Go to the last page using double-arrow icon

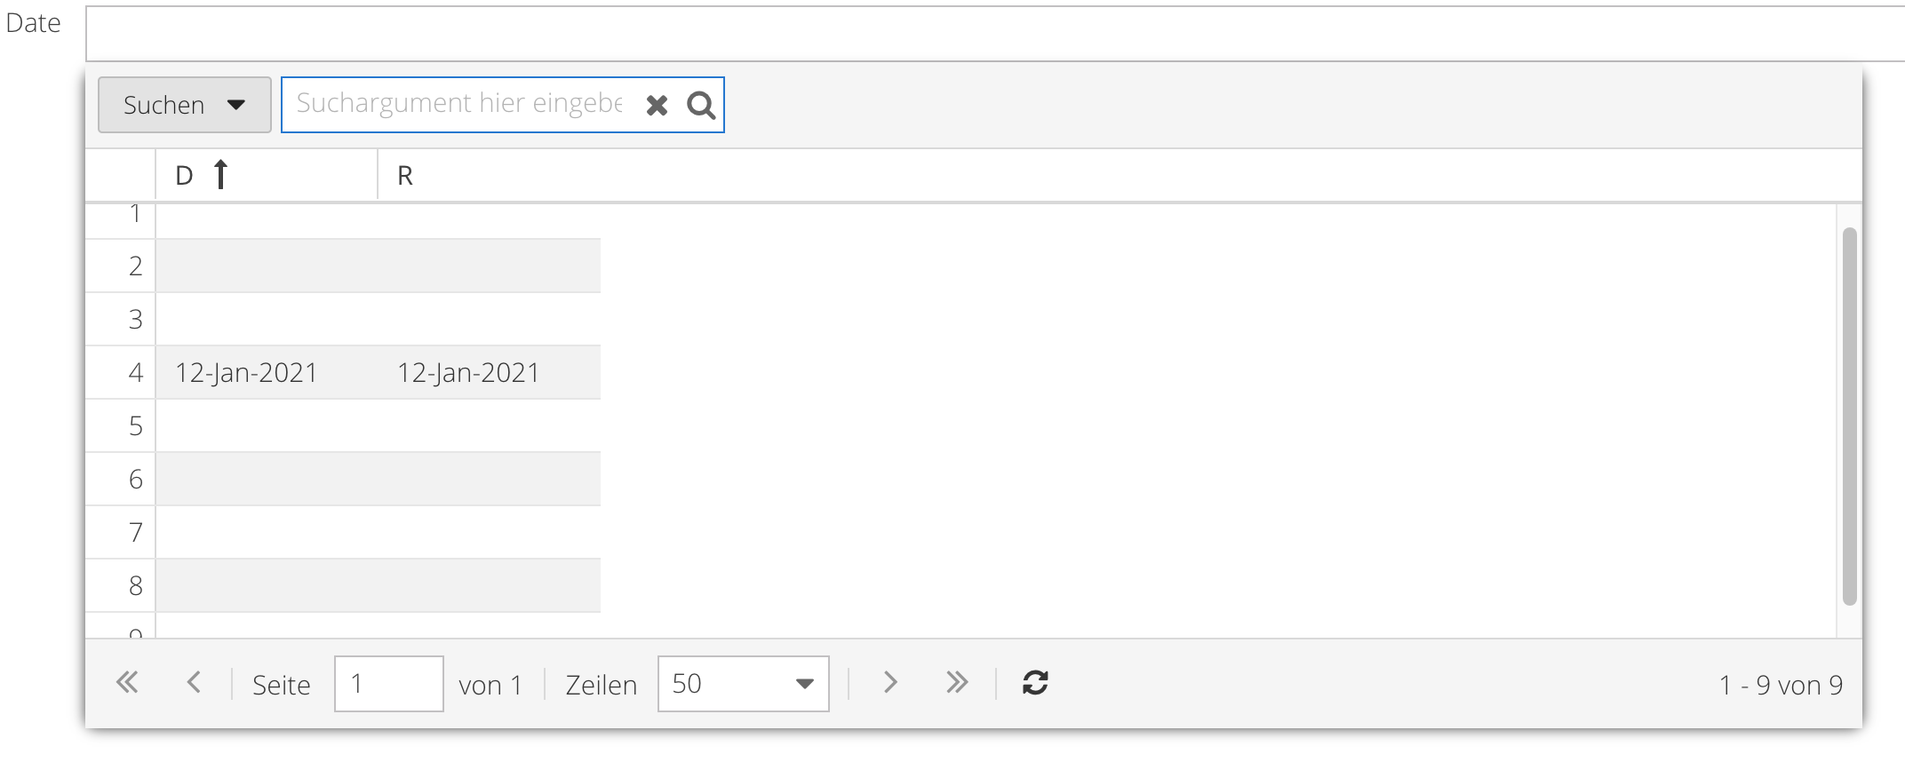[x=957, y=683]
